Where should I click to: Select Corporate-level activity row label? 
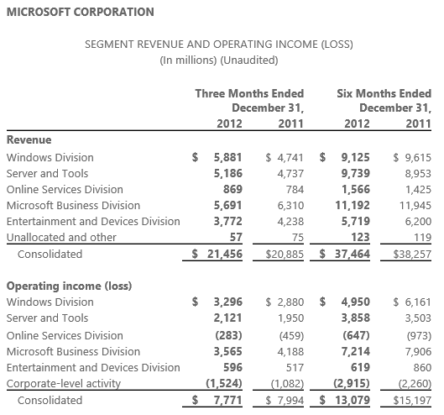tap(64, 384)
